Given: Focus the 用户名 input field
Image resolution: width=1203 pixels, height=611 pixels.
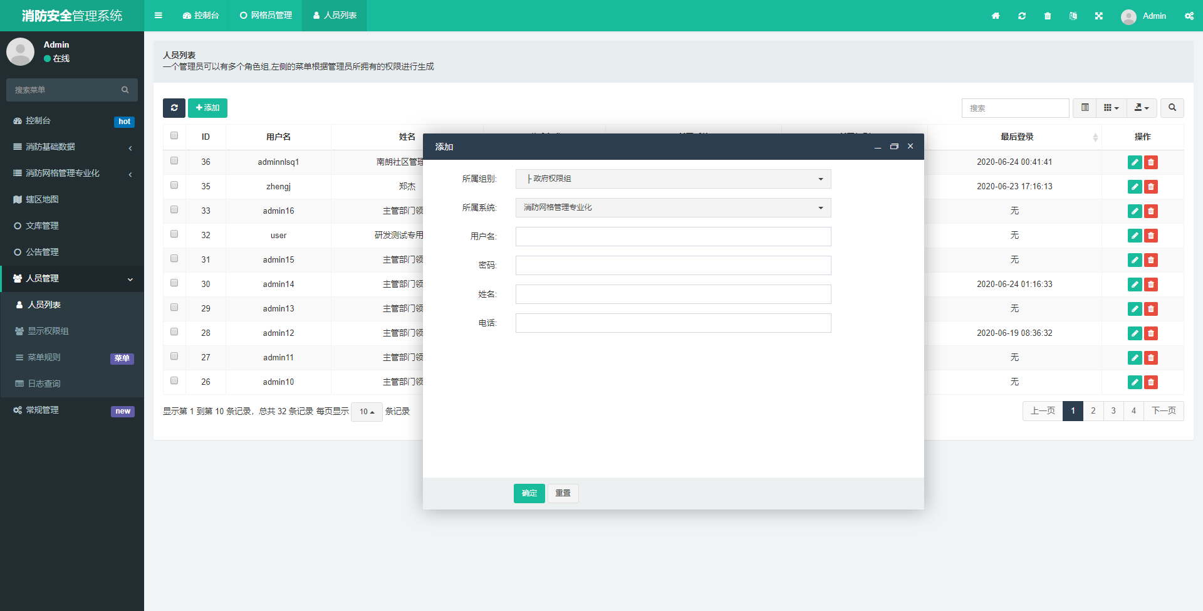Looking at the screenshot, I should [x=673, y=237].
